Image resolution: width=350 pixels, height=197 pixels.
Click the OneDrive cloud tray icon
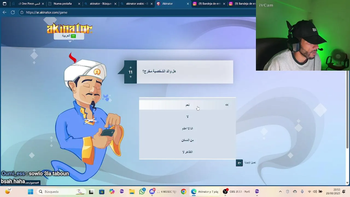pyautogui.click(x=295, y=192)
